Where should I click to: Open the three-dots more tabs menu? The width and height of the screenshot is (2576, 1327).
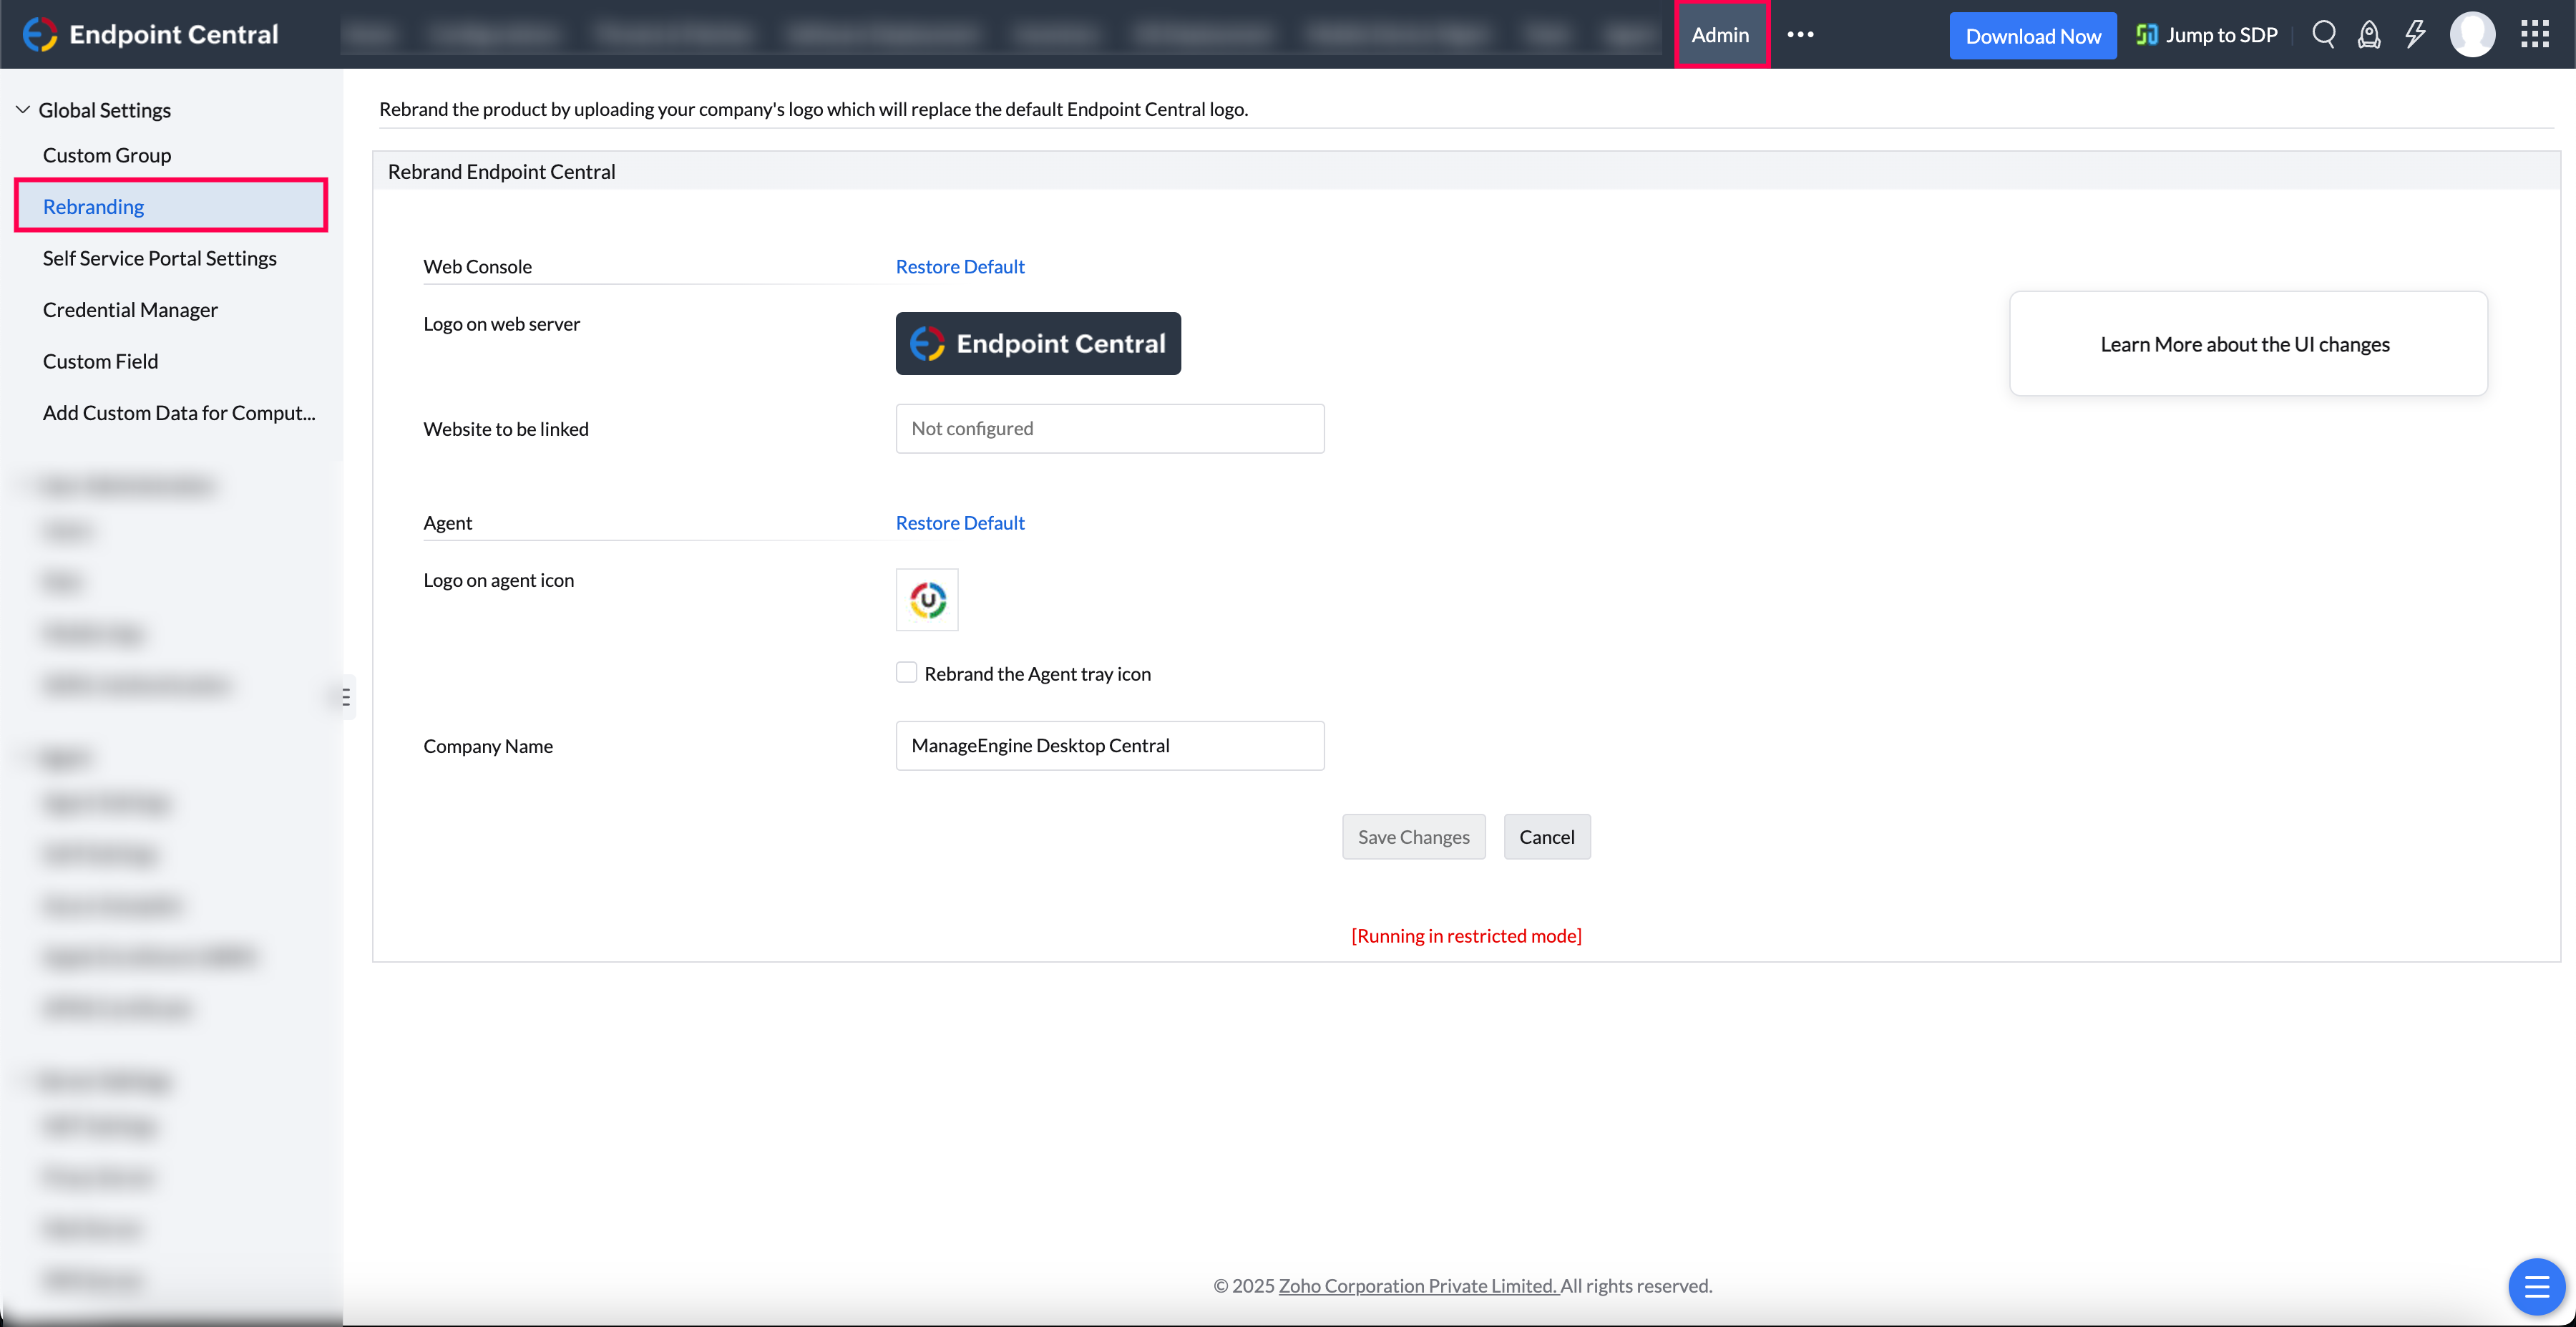[1800, 35]
